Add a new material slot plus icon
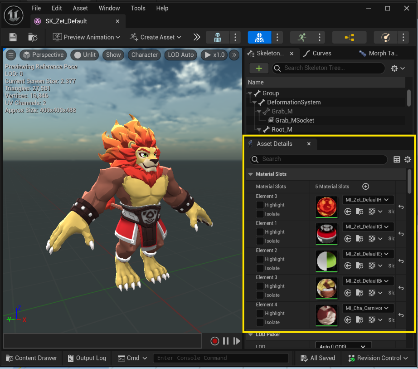 tap(365, 186)
